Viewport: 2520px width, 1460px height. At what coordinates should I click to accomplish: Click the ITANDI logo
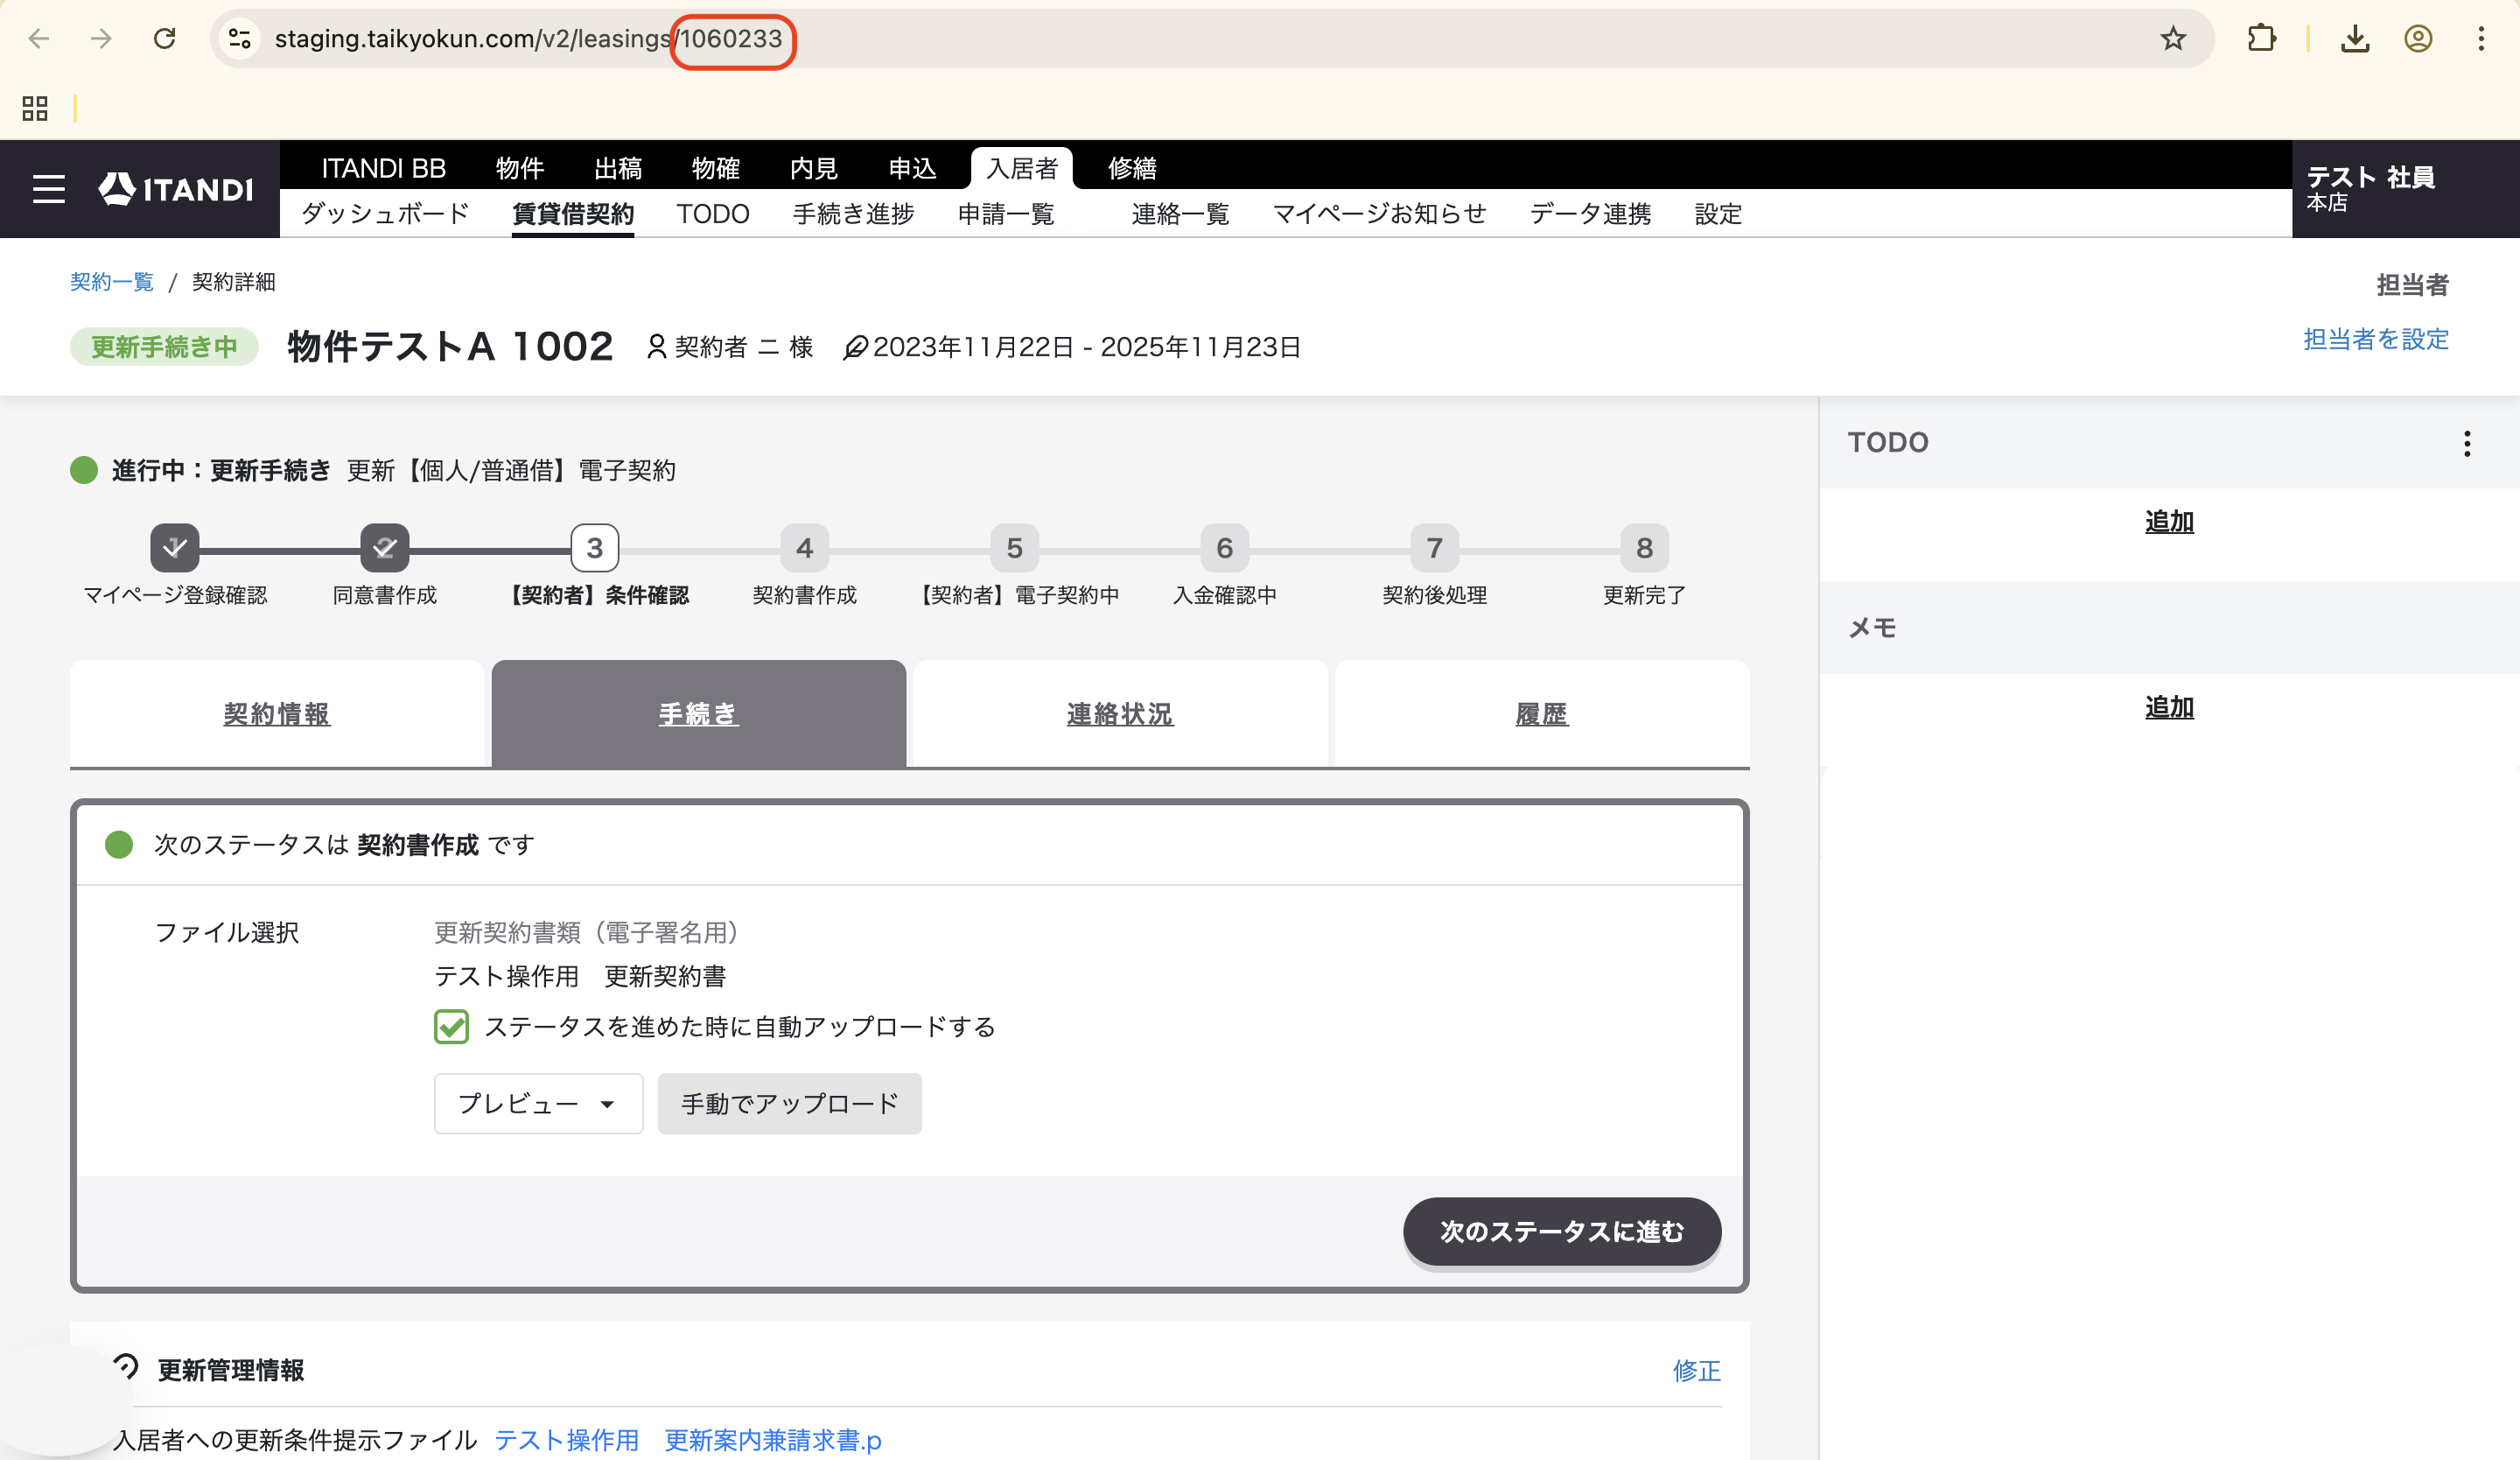pos(176,189)
